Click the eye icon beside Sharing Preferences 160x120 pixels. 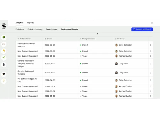tap(81, 39)
